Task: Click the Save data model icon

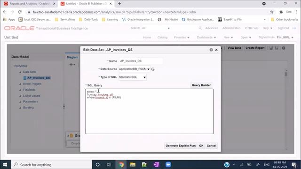Action: tap(271, 48)
